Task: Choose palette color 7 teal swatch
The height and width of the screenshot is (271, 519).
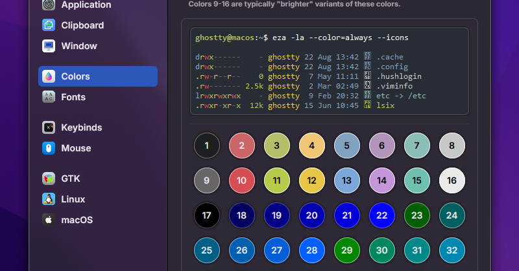Action: point(416,146)
